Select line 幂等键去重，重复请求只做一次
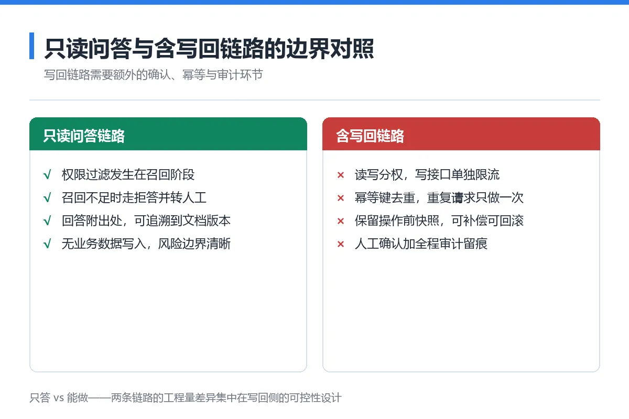This screenshot has height=419, width=629. click(439, 197)
